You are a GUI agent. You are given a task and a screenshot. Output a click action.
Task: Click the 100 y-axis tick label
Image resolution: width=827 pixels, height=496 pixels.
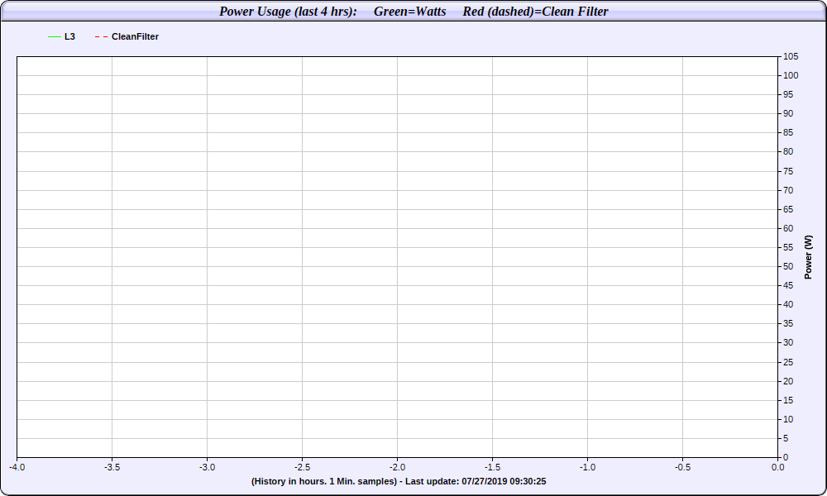tap(791, 75)
